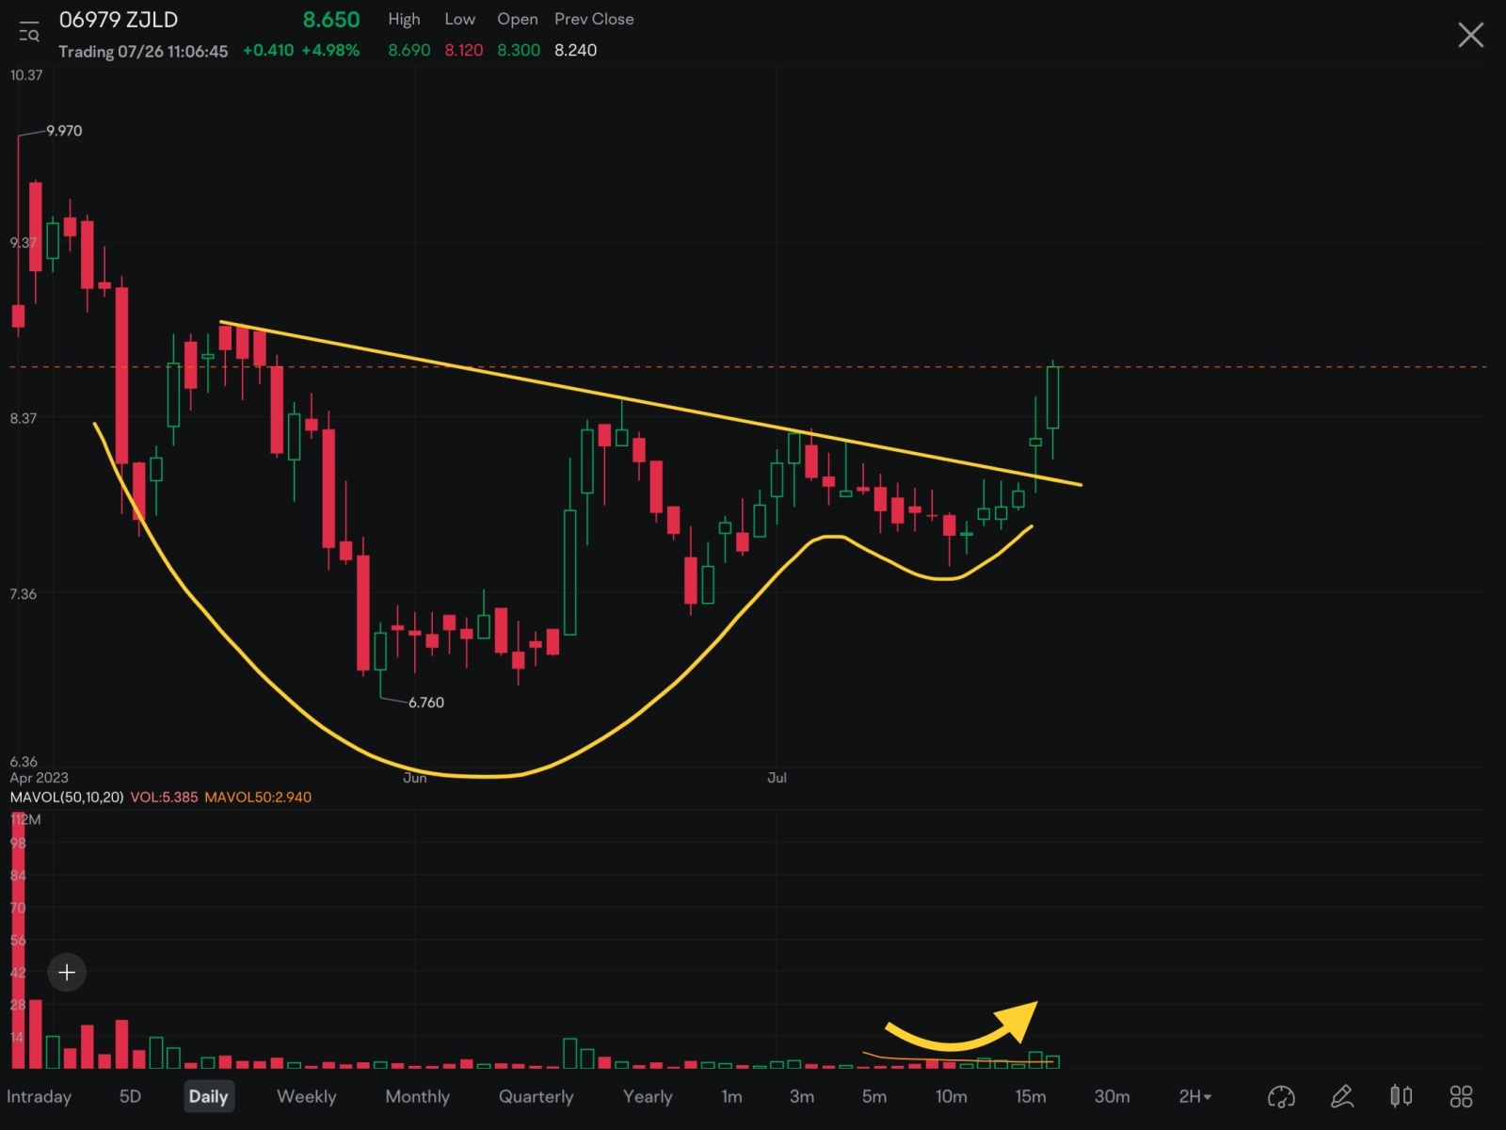This screenshot has width=1506, height=1130.
Task: Open MAVOL(50,10,20) indicator settings
Action: coord(67,797)
